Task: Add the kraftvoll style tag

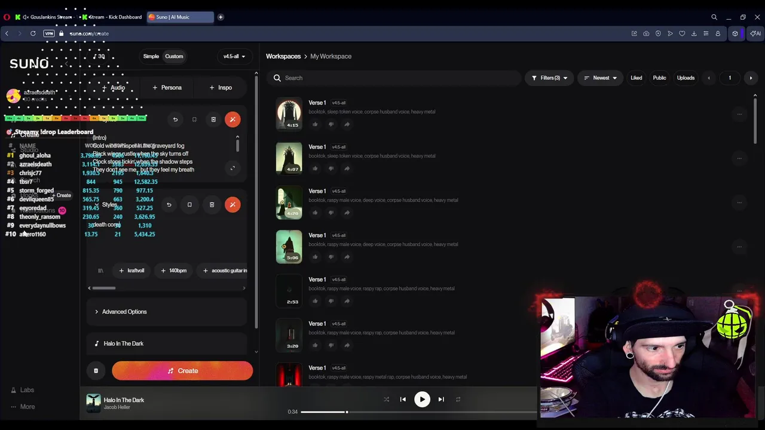Action: 131,271
